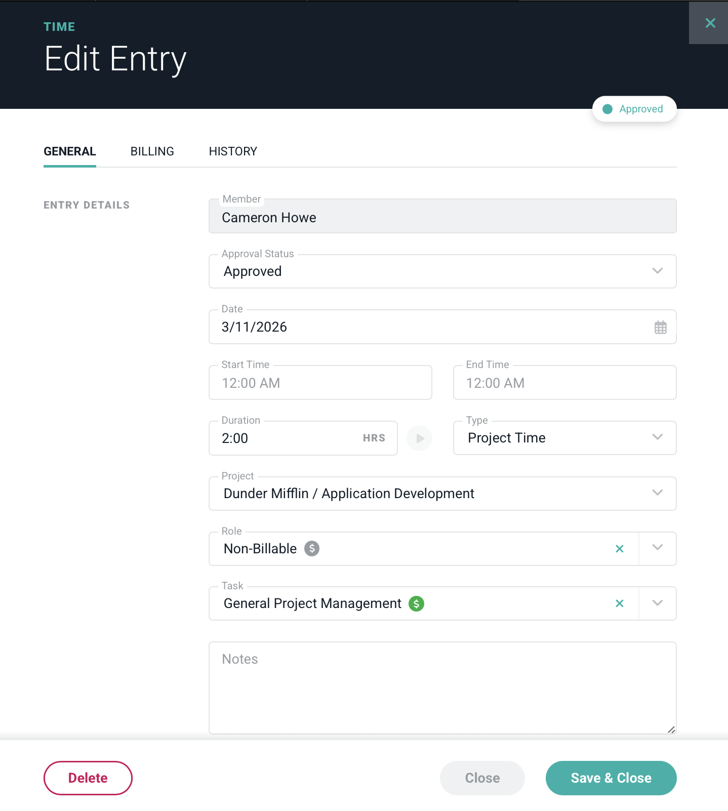
Task: Click Save & Close button
Action: 611,778
